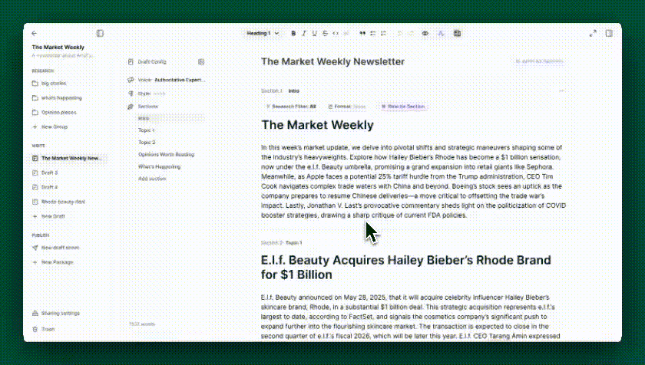Click the AI text style toolbar icon
The height and width of the screenshot is (365, 645).
point(441,33)
